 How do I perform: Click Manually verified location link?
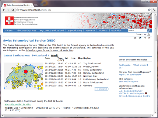point(18,104)
